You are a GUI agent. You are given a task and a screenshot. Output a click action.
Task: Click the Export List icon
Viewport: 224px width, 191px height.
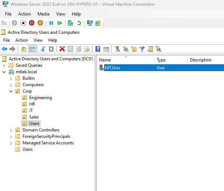pos(87,49)
